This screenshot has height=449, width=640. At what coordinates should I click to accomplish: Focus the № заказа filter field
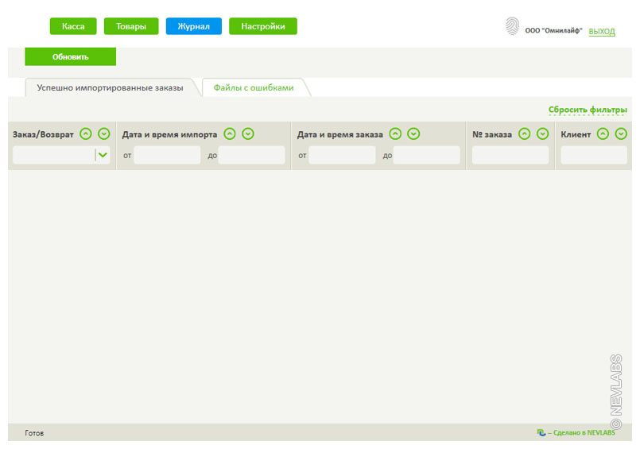[x=510, y=155]
